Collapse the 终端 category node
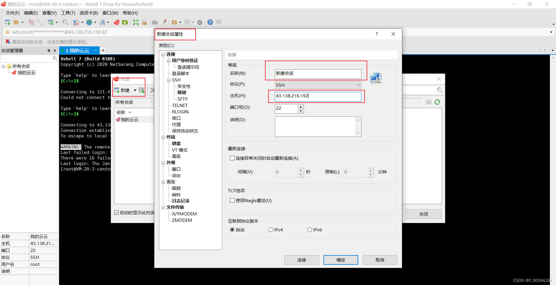The image size is (556, 285). (x=163, y=137)
